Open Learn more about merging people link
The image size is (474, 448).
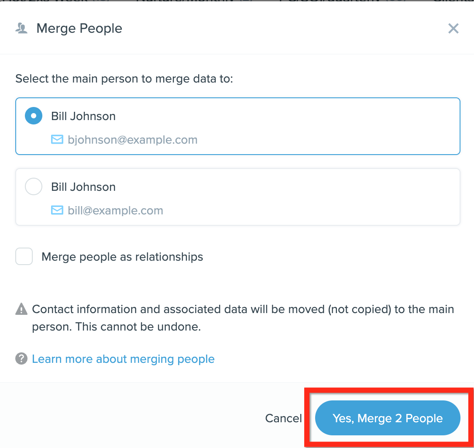(x=124, y=359)
